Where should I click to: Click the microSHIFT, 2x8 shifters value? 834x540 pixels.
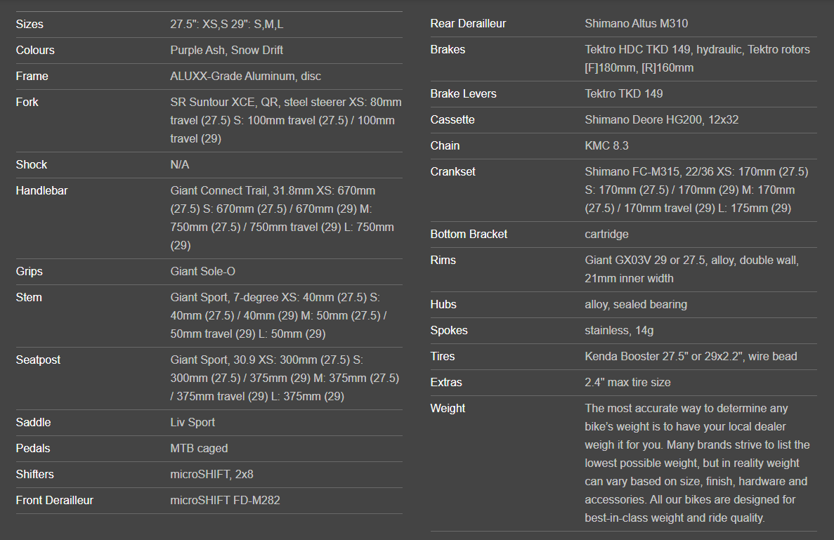click(211, 474)
